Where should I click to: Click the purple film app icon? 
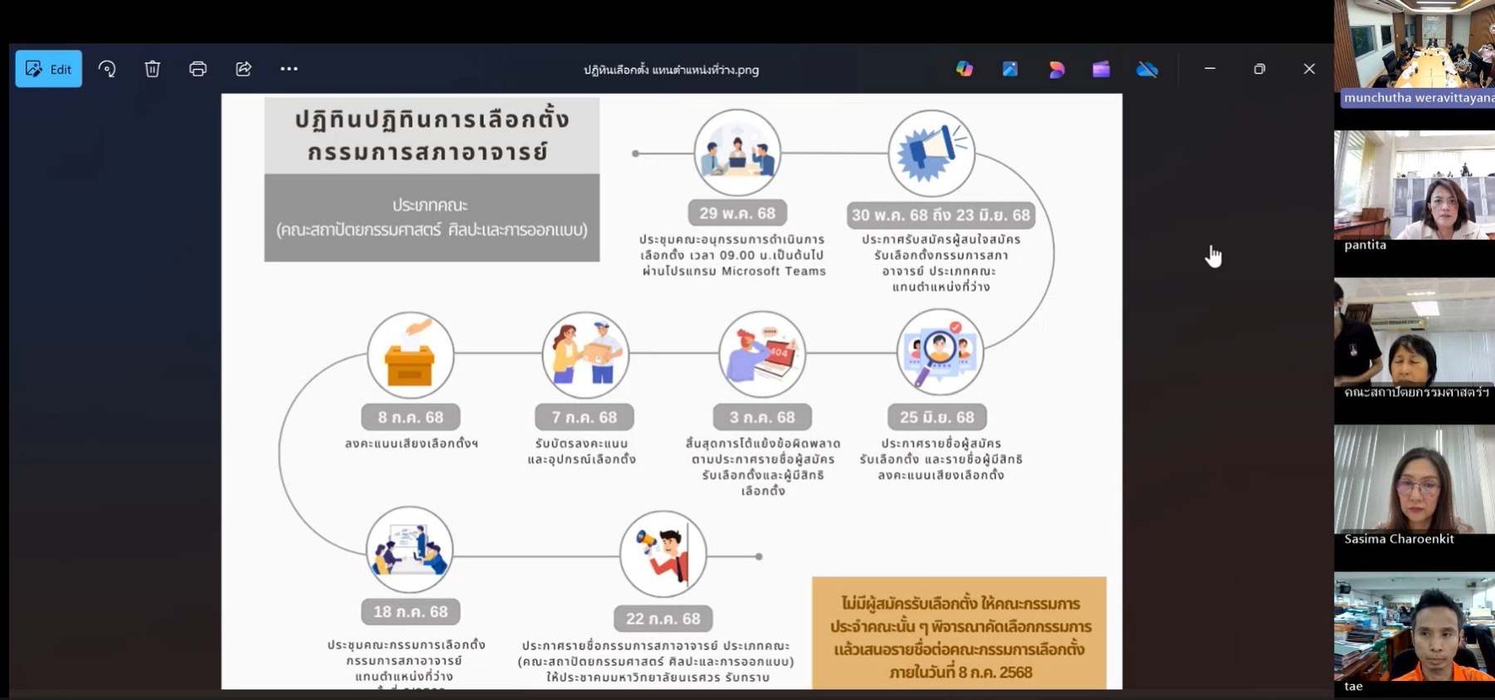[1101, 69]
